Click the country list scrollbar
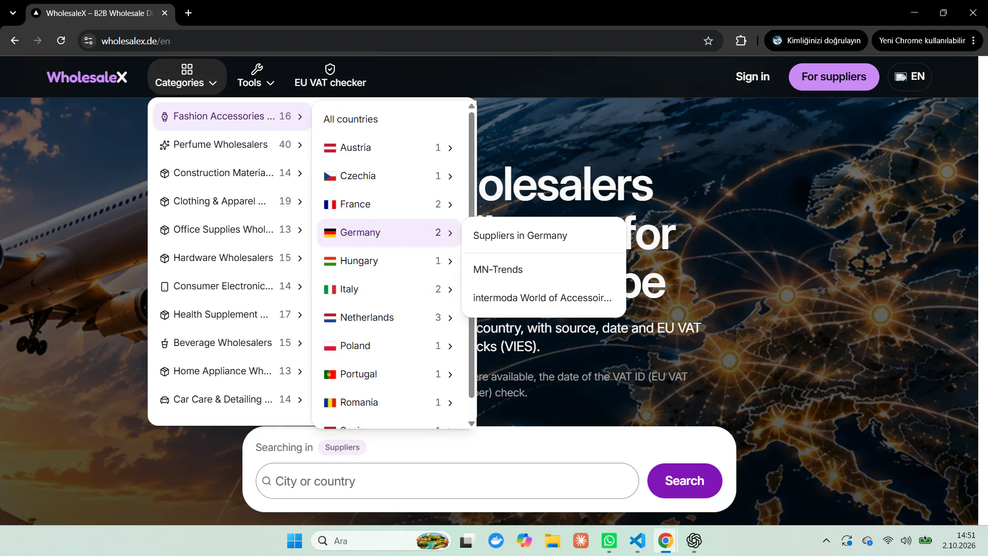This screenshot has width=988, height=556. coord(471,255)
